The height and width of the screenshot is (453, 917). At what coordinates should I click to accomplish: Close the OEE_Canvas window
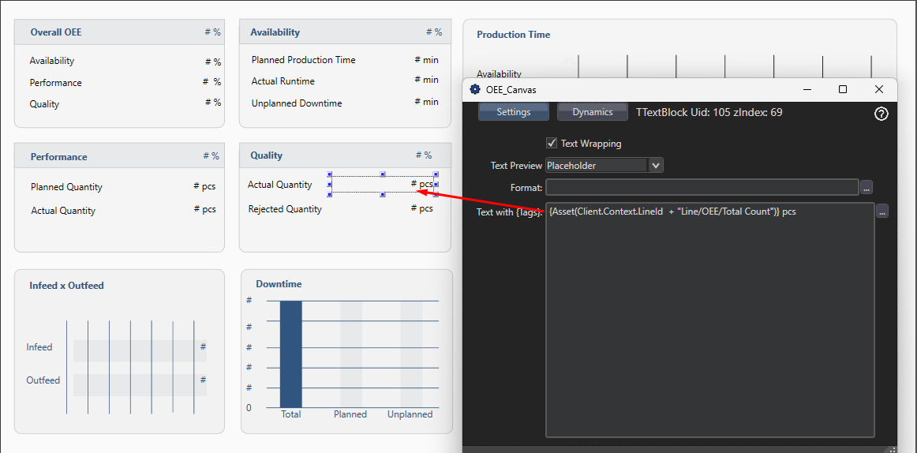(x=879, y=90)
